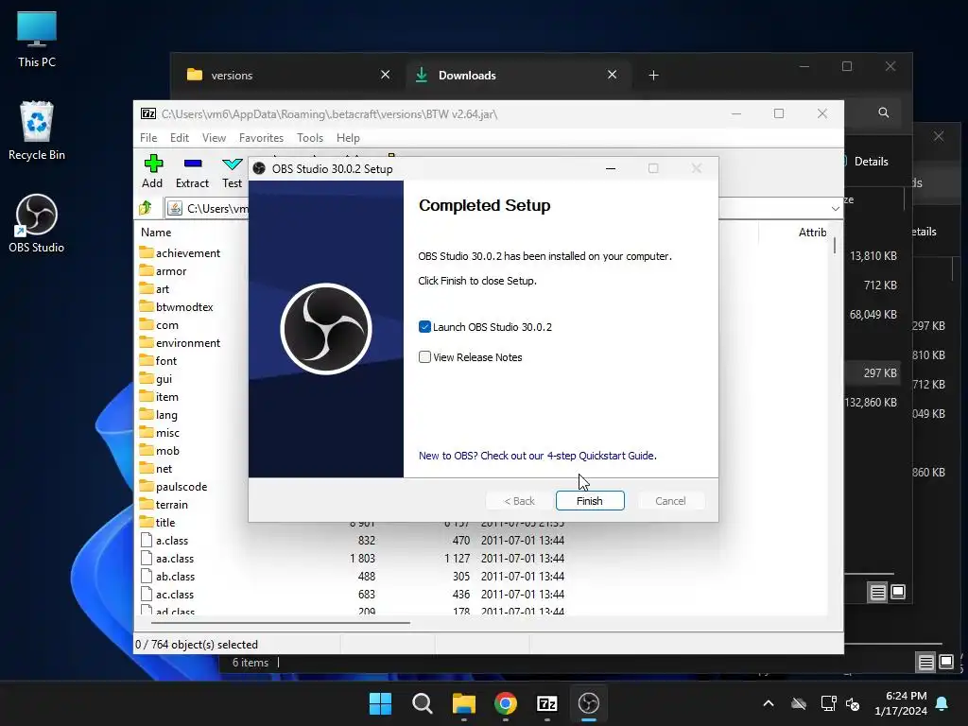Click Finish to close OBS Setup
This screenshot has width=968, height=726.
coord(590,501)
